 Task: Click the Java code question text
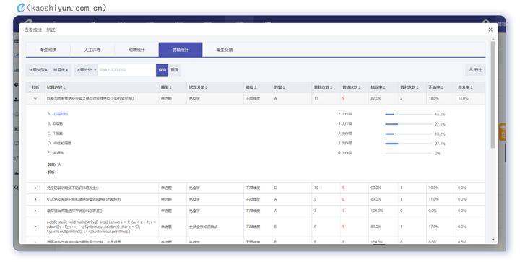101,227
